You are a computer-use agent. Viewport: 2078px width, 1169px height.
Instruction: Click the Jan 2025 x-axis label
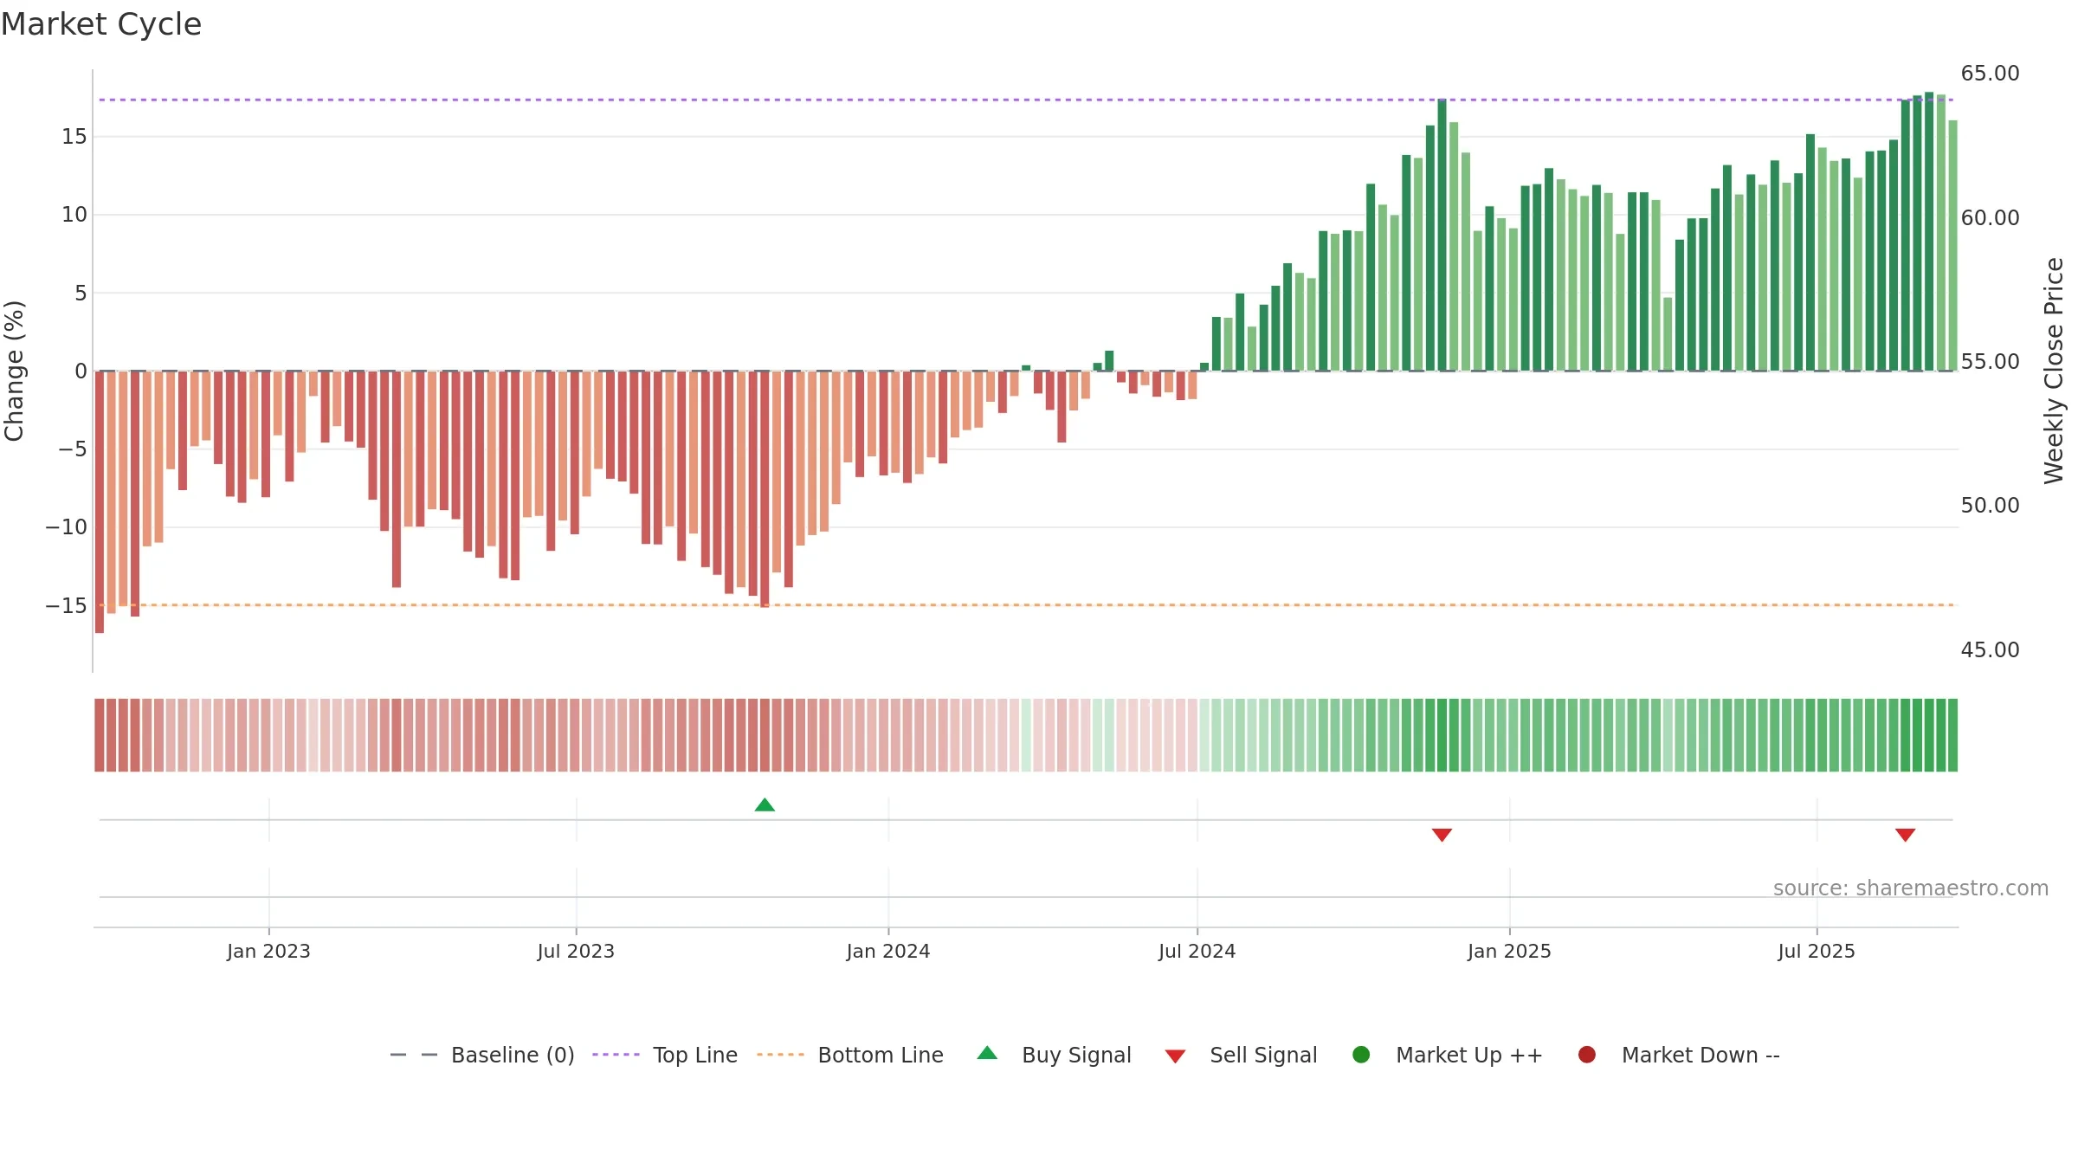coord(1509,951)
